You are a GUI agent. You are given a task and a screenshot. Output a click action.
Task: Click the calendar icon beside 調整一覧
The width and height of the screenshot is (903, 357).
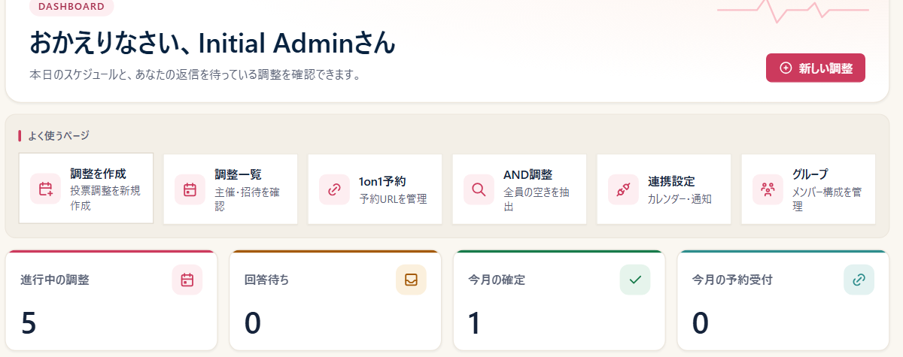tap(190, 189)
